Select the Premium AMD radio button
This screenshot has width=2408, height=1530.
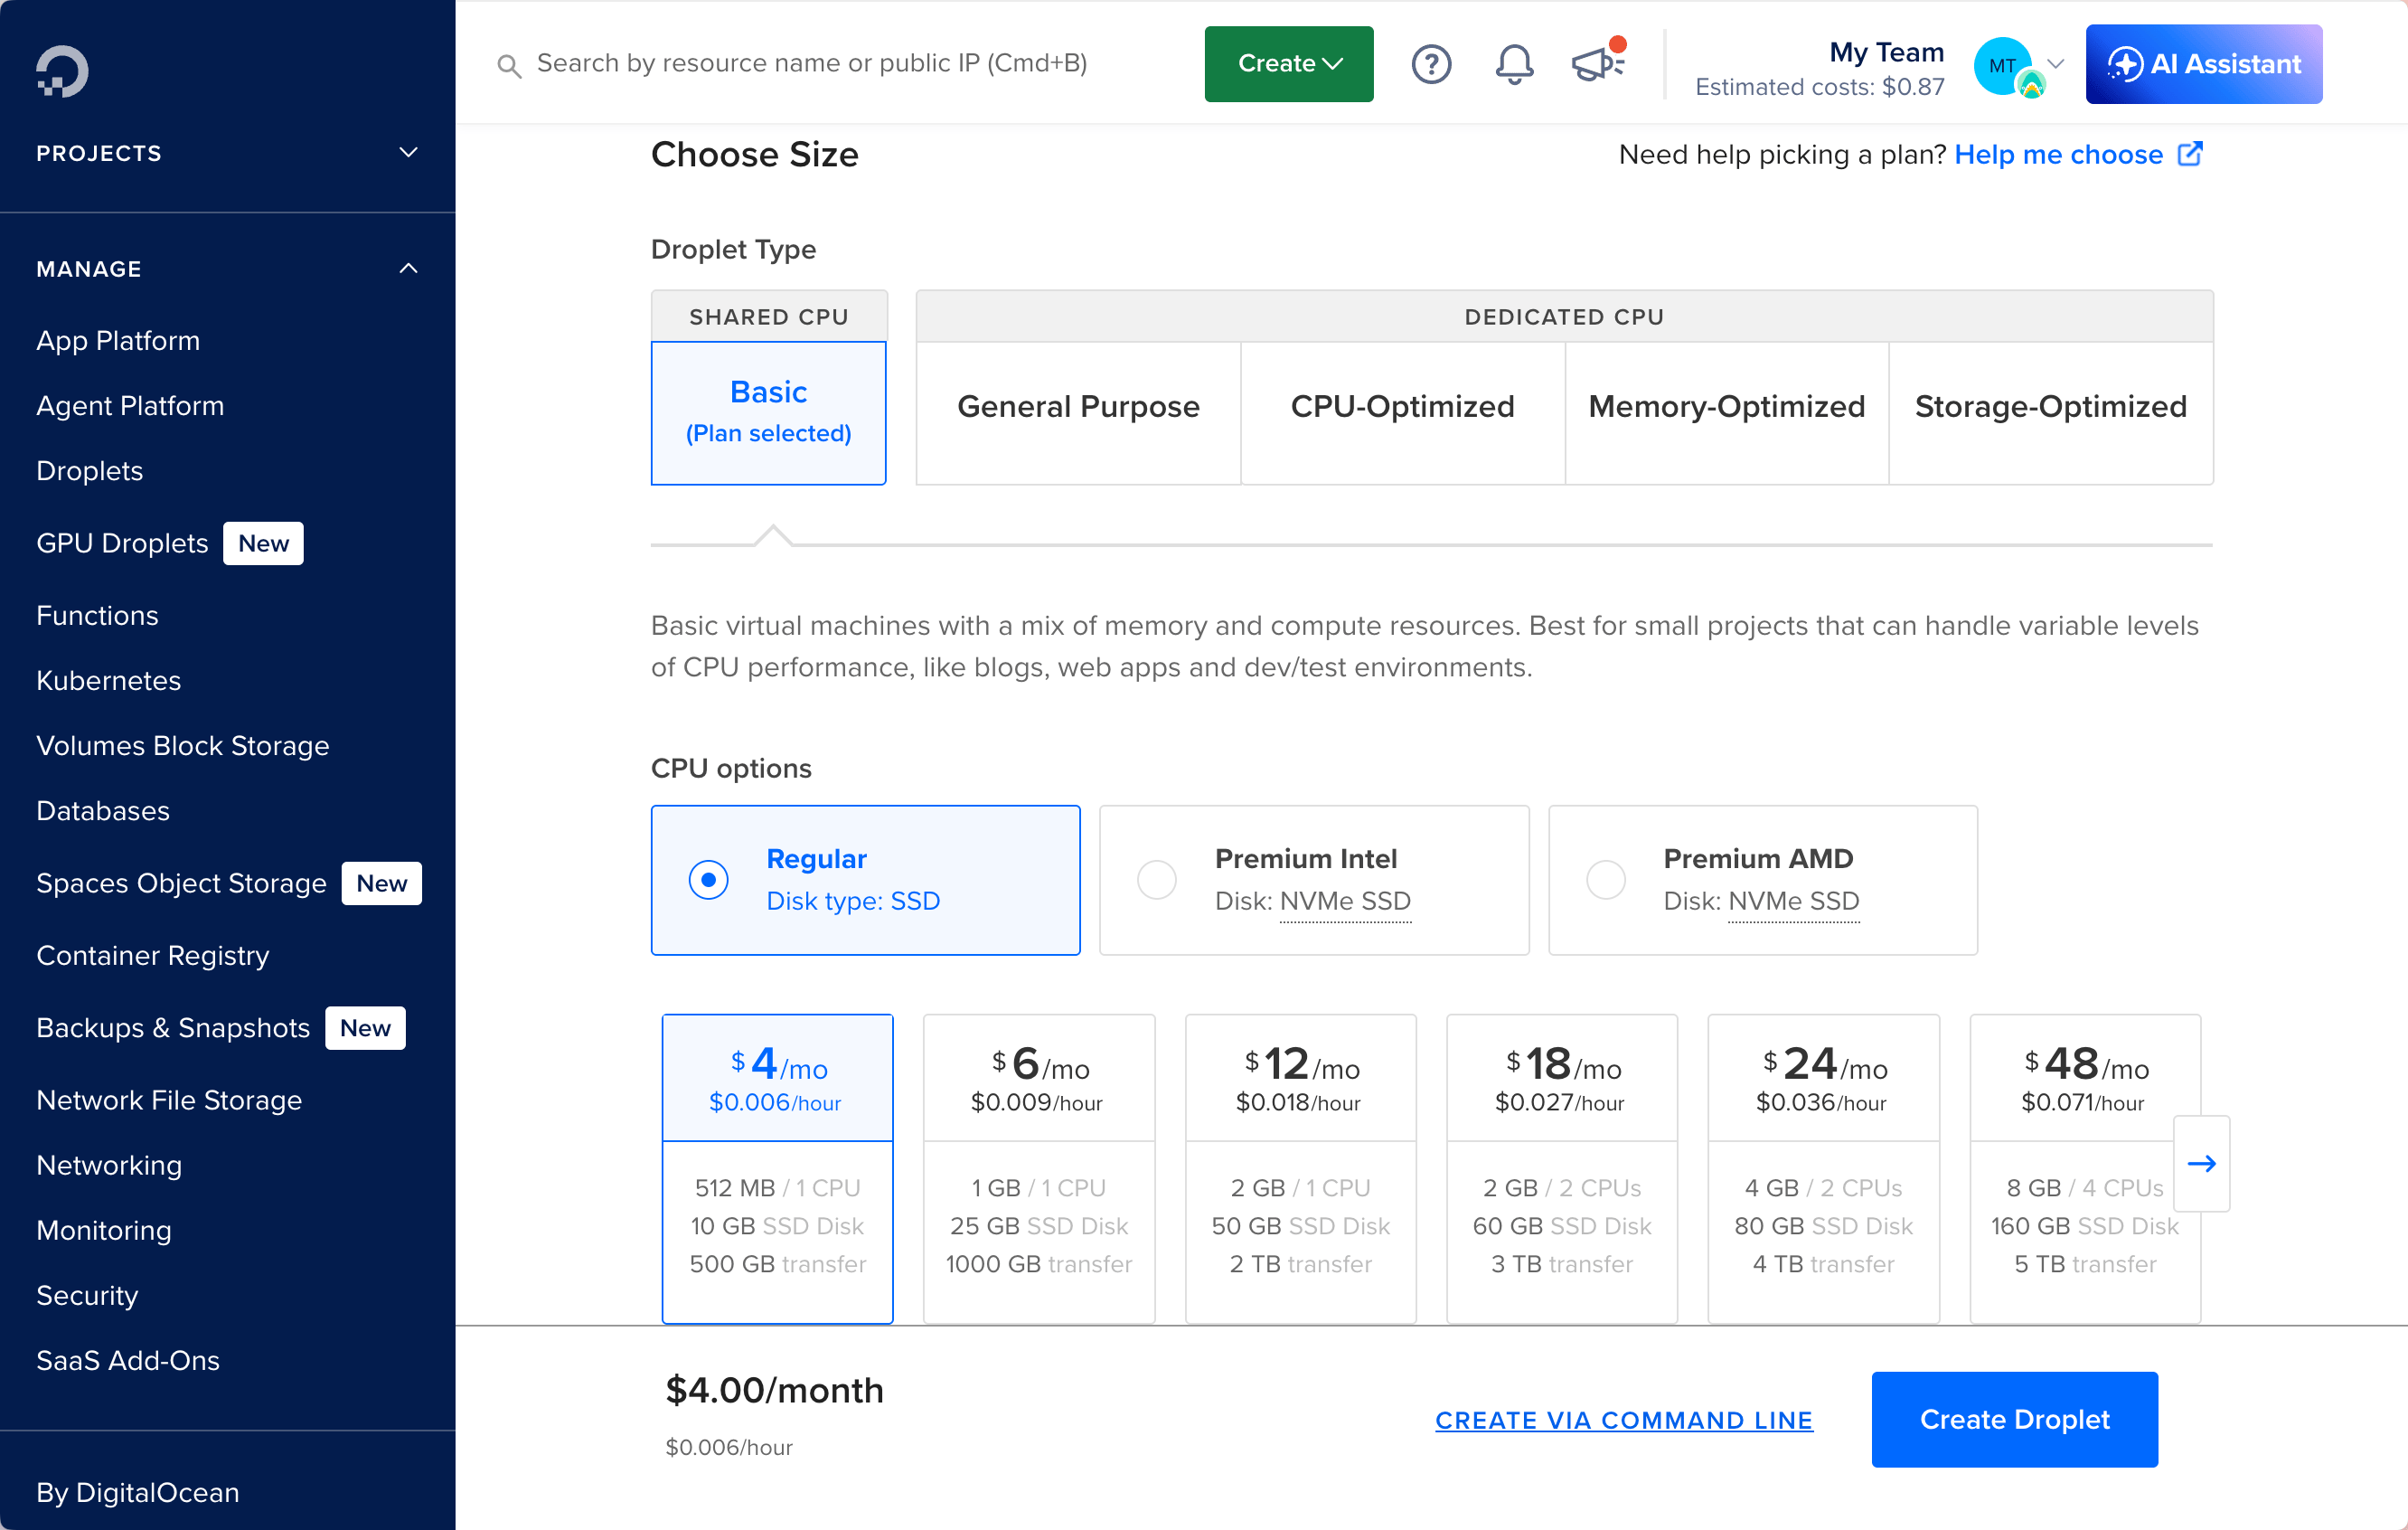1605,880
